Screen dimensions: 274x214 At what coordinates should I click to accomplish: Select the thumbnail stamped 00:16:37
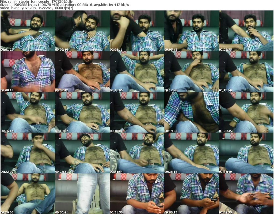(82, 112)
